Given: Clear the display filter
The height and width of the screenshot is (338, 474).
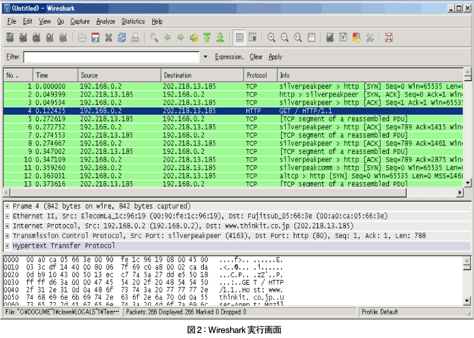Looking at the screenshot, I should [x=256, y=57].
